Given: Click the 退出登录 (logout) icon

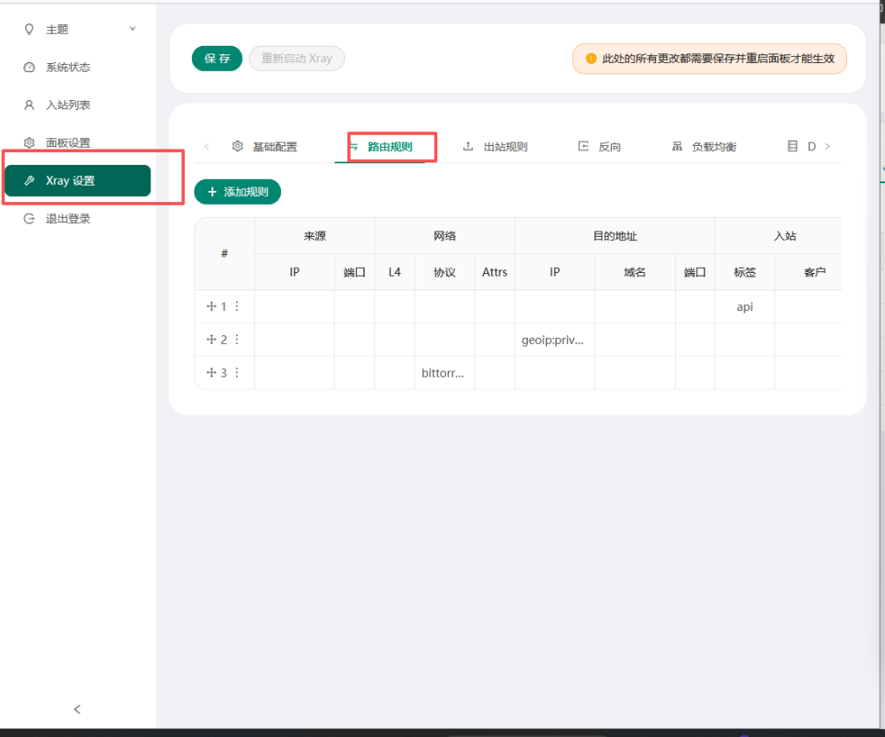Looking at the screenshot, I should (x=30, y=219).
